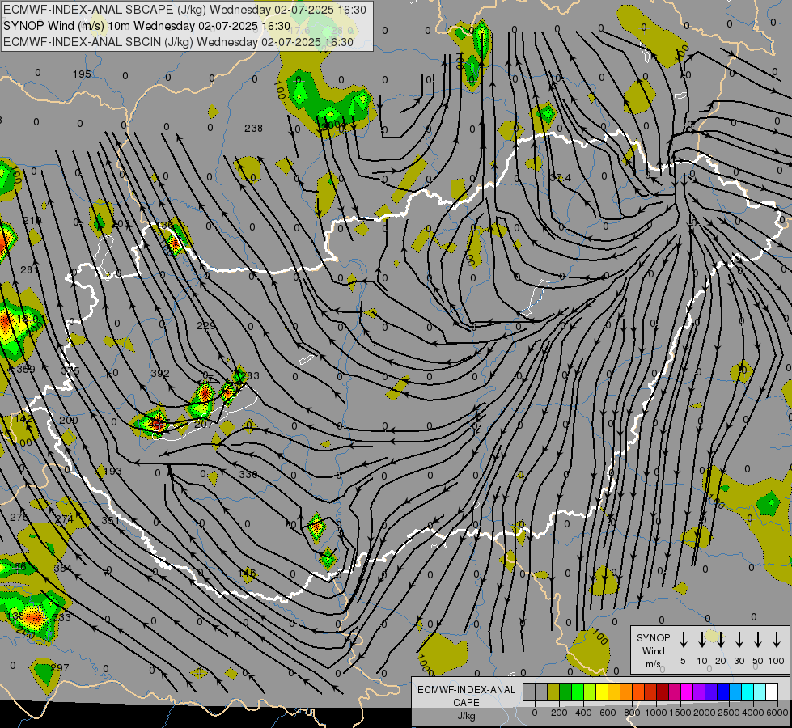This screenshot has width=792, height=728.
Task: Click the map value 283
Action: 251,375
